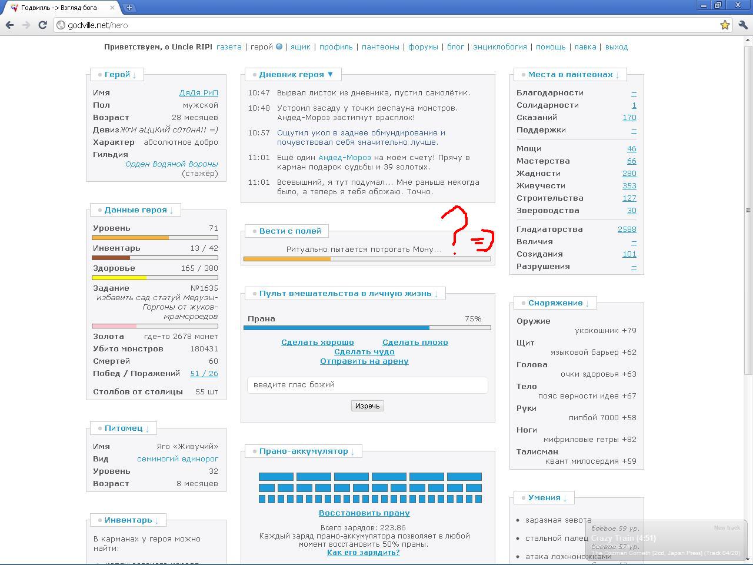Open the 'энциклобогия' menu link
The image size is (753, 565).
[500, 47]
